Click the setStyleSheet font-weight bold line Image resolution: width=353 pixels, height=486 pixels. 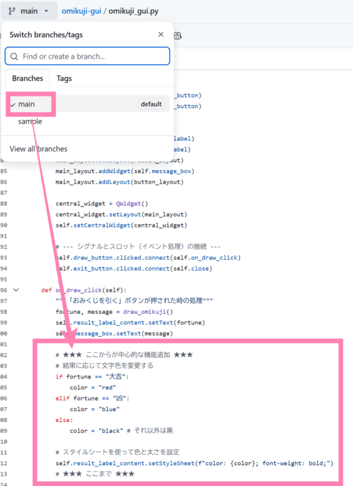(194, 463)
